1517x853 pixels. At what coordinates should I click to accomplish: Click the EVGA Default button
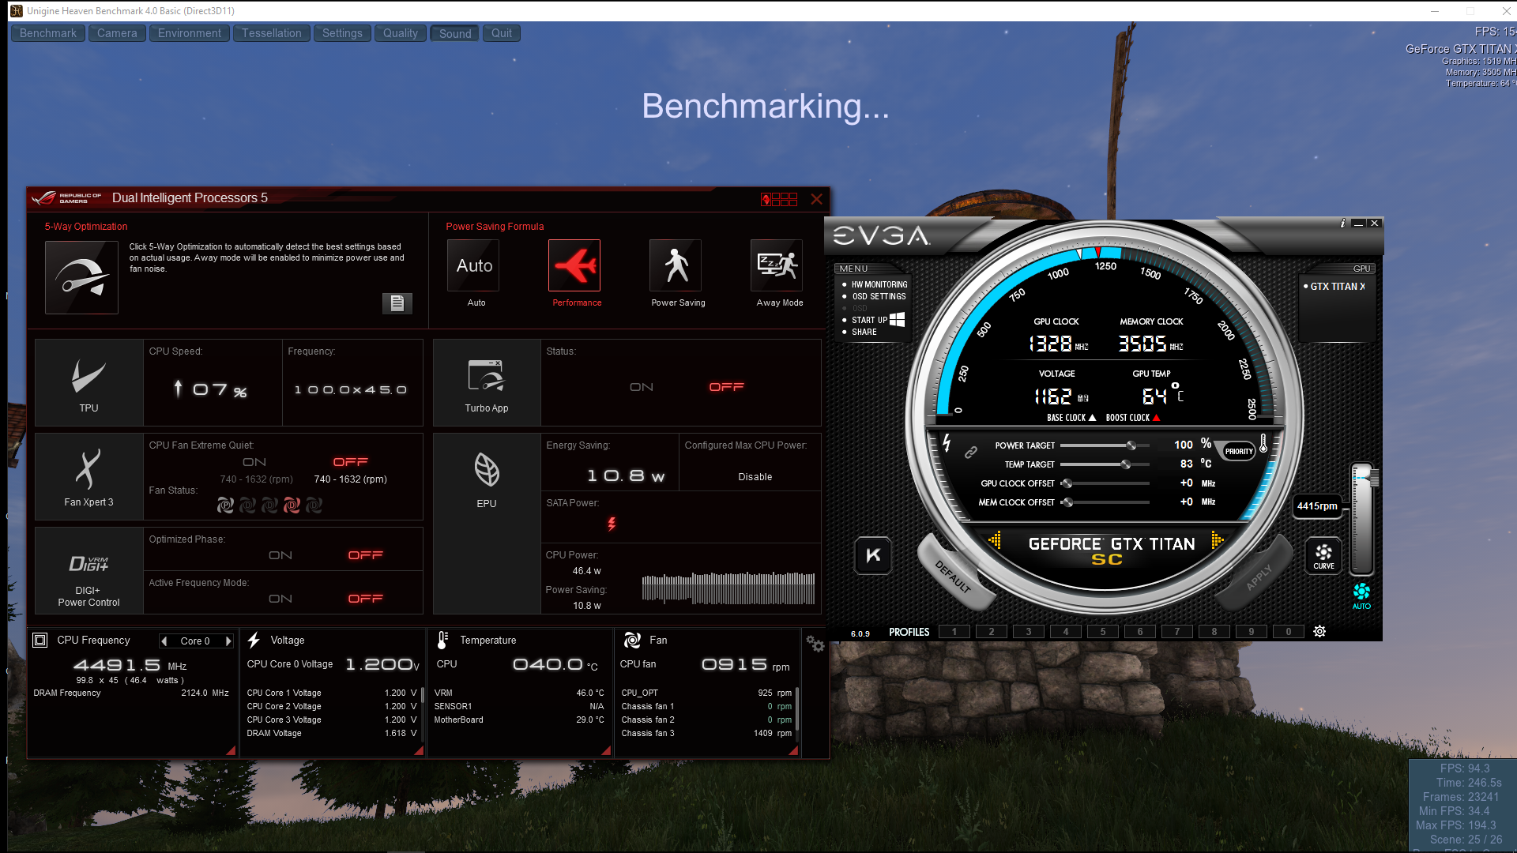pyautogui.click(x=953, y=574)
